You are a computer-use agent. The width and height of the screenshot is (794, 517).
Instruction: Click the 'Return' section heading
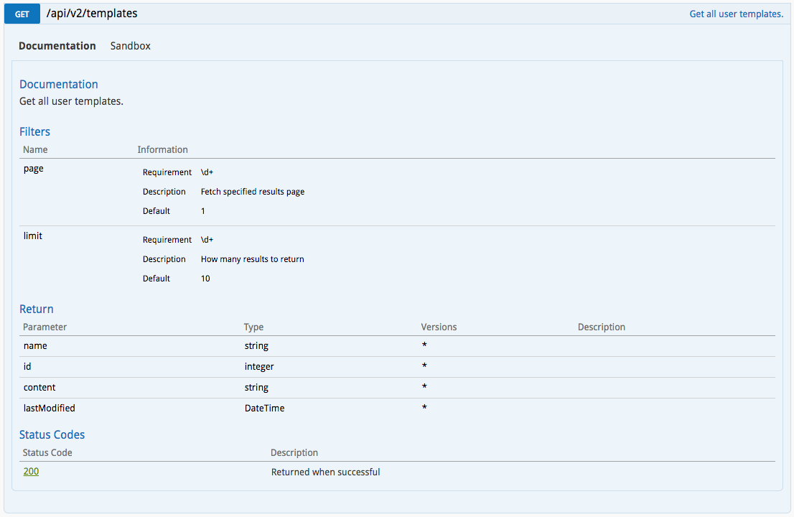(x=37, y=309)
